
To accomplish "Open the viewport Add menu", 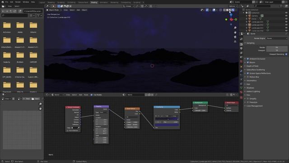I will pyautogui.click(x=78, y=10).
